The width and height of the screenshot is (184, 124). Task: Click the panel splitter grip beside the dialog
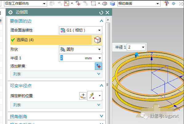coord(108,85)
